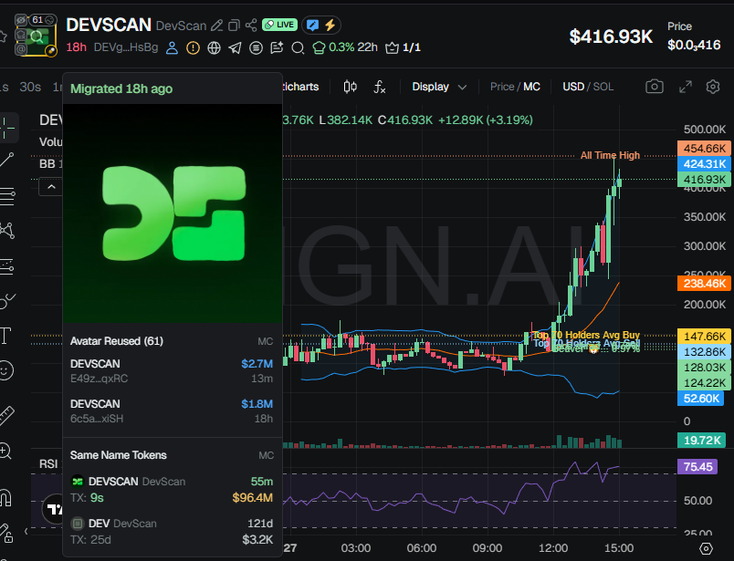Select the pattern nodes drawing tool
The height and width of the screenshot is (561, 734).
coord(7,230)
